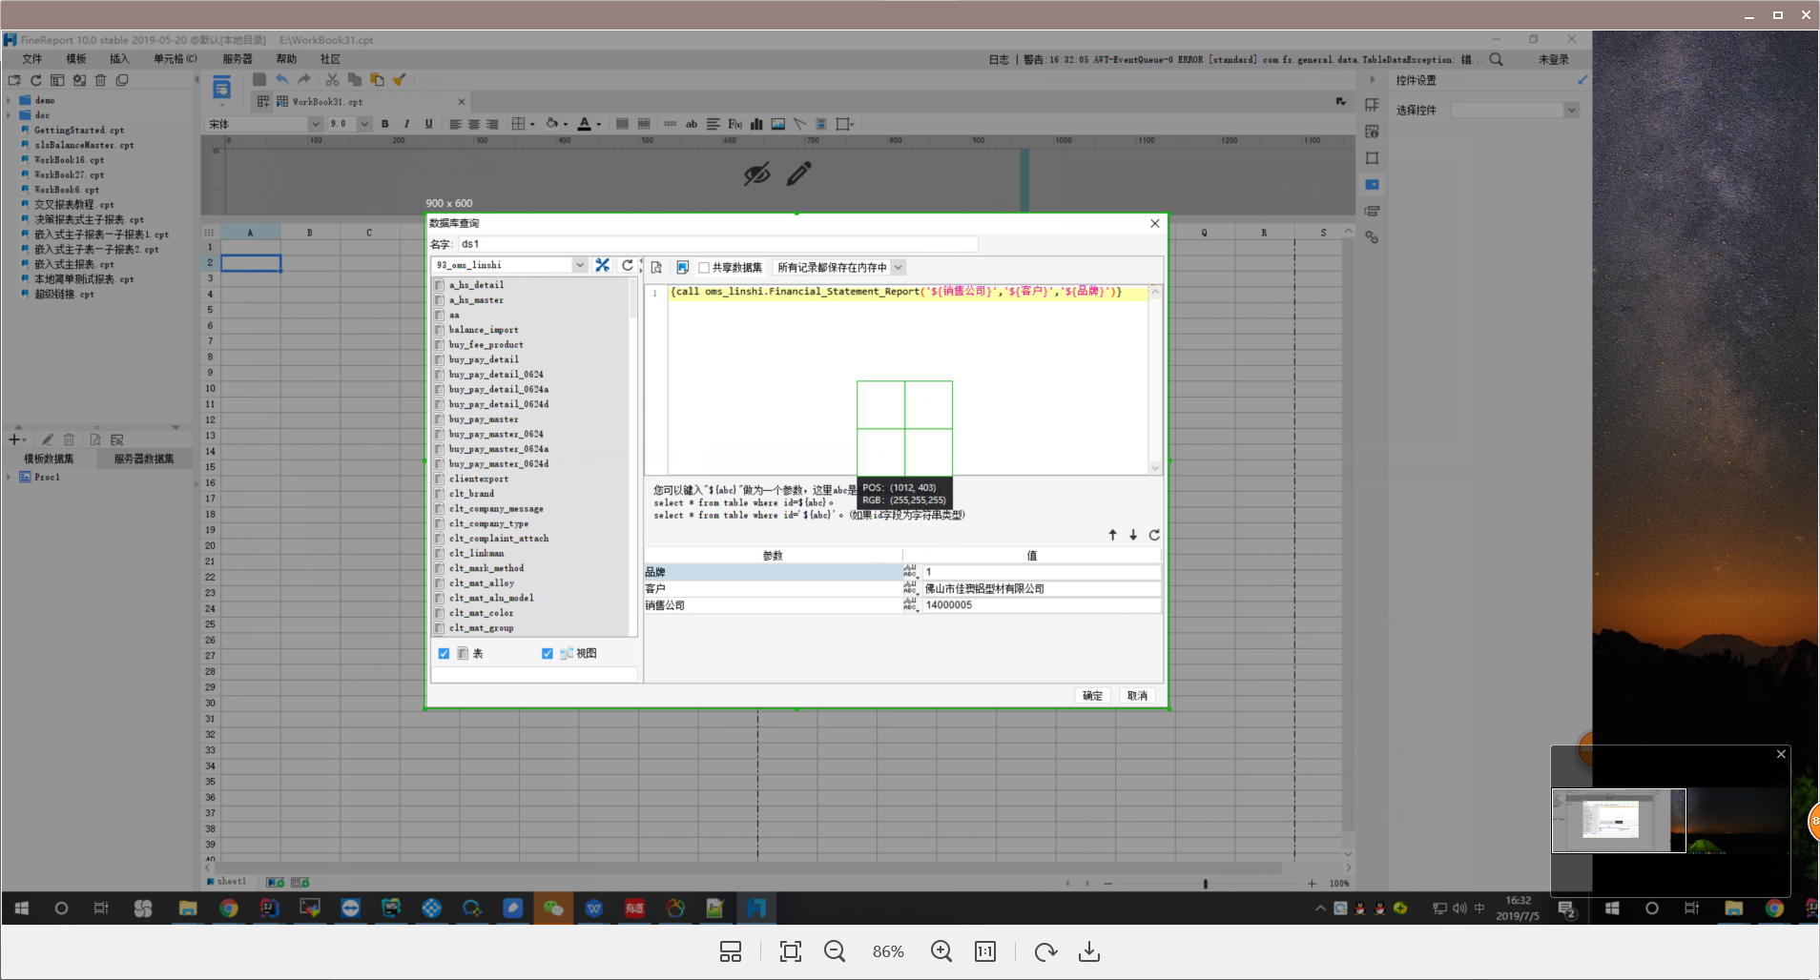The width and height of the screenshot is (1820, 980).
Task: Rotate the image clockwise
Action: pos(1045,951)
